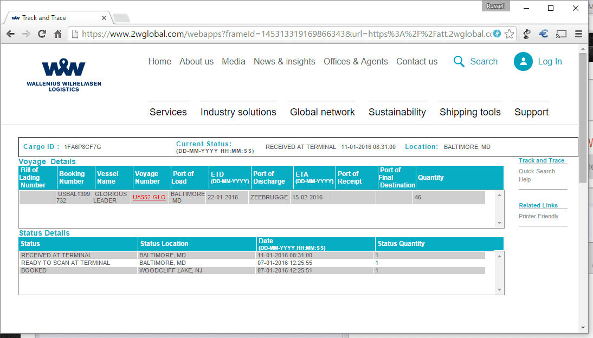593x338 pixels.
Task: Open the Printer Friendly link
Action: coord(539,216)
